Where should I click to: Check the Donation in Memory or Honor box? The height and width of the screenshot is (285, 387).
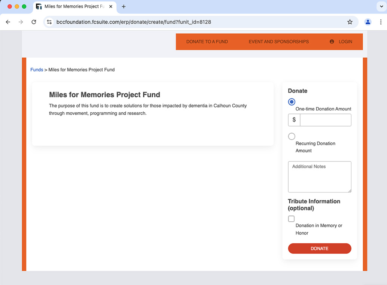click(291, 219)
